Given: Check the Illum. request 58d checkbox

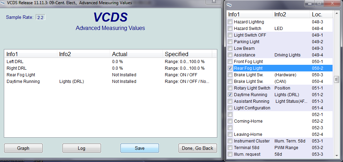Looking at the screenshot, I should tap(230, 154).
